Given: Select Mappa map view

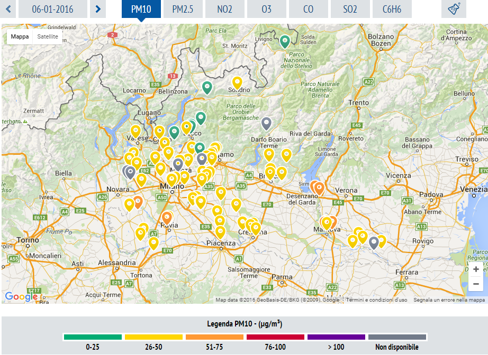Looking at the screenshot, I should (20, 36).
